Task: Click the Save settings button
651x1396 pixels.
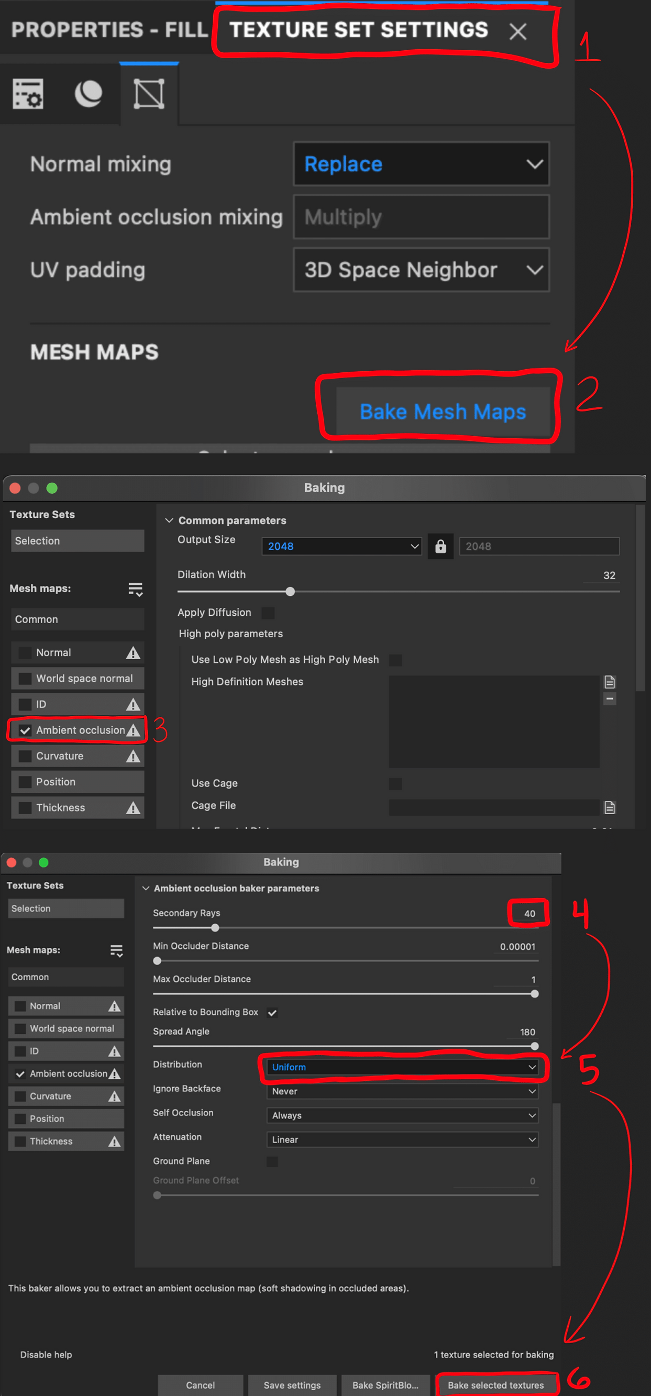Action: tap(292, 1385)
